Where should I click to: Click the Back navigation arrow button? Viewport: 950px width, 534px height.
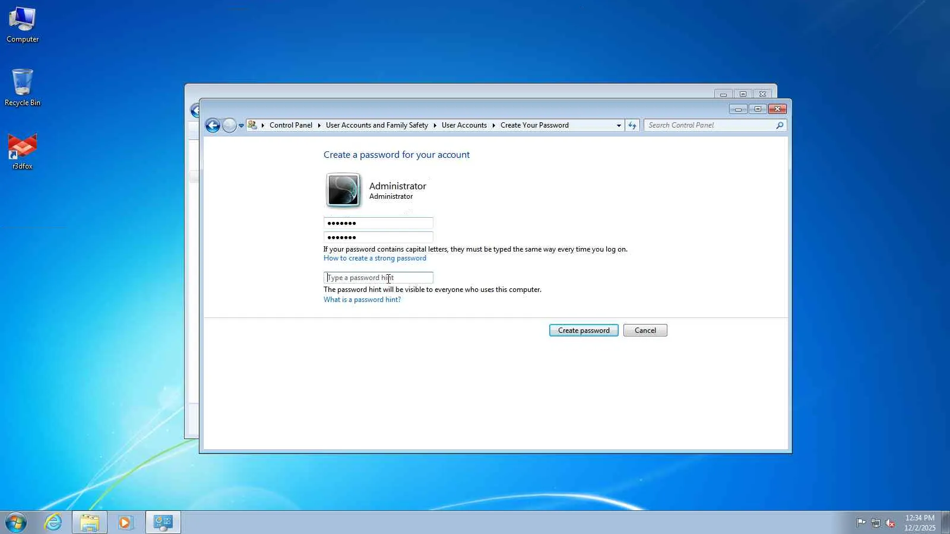click(213, 125)
